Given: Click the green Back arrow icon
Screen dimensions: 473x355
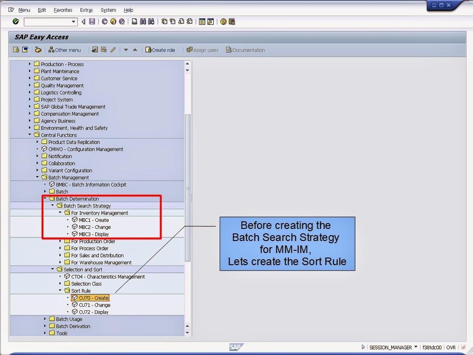Looking at the screenshot, I should pyautogui.click(x=105, y=21).
